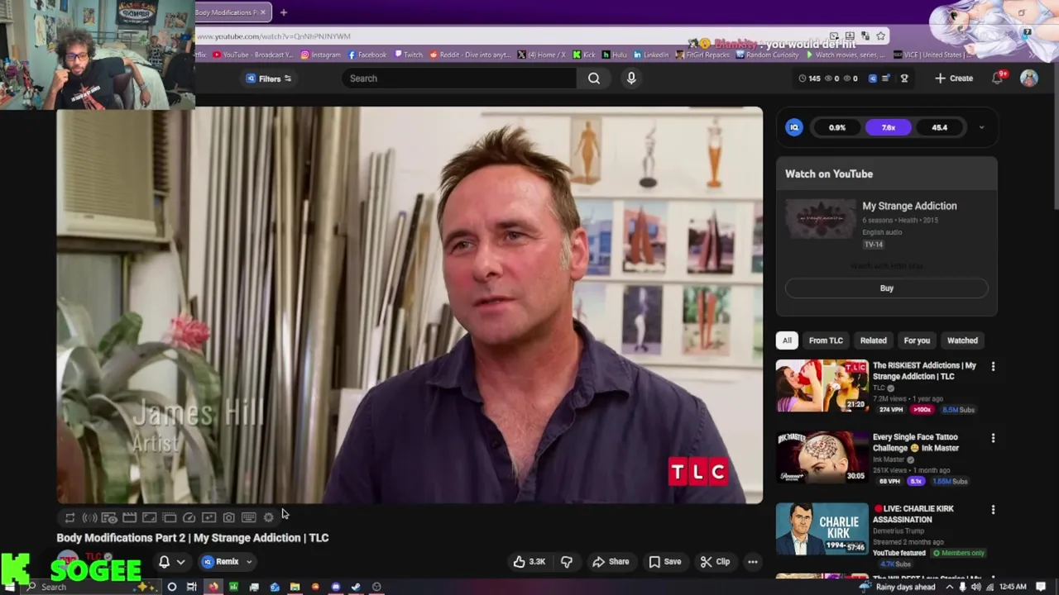
Task: Select the Watched filter chip
Action: (962, 340)
